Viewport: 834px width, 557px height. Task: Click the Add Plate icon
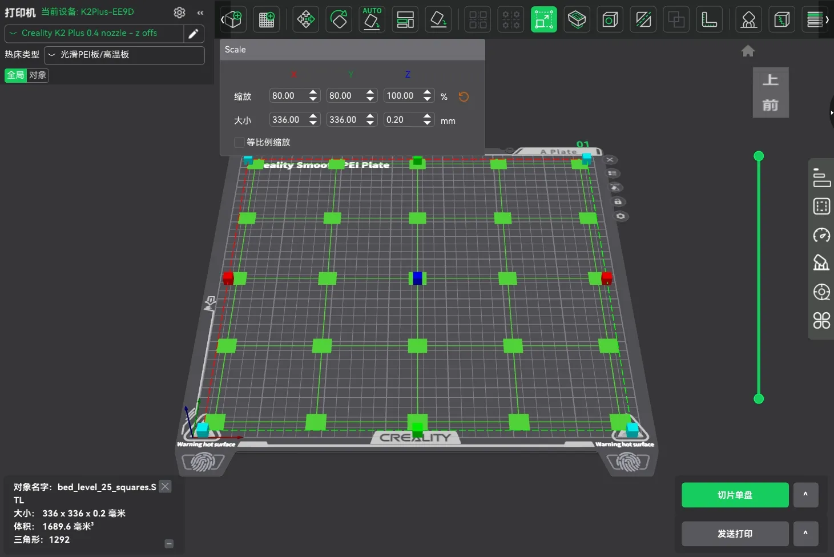(266, 20)
